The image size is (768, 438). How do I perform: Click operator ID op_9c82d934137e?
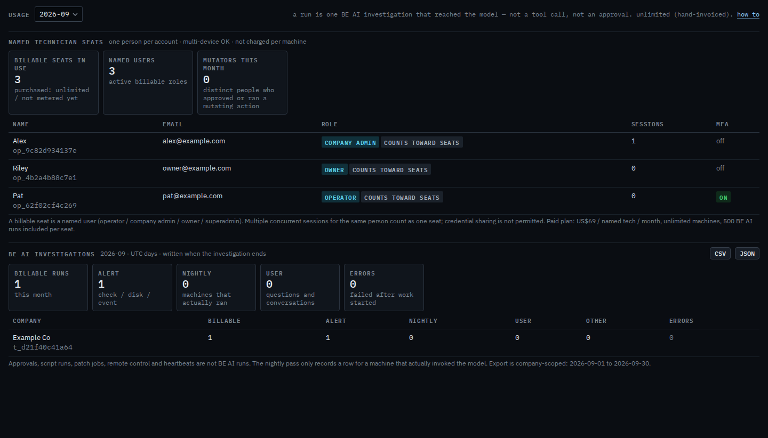pos(45,151)
